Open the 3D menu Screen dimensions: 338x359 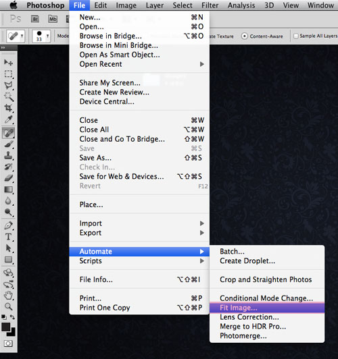click(x=269, y=5)
